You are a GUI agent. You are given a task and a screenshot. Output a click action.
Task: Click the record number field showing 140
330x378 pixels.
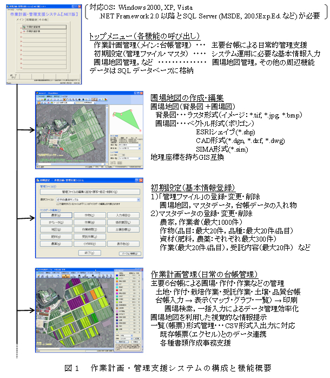tap(122, 155)
